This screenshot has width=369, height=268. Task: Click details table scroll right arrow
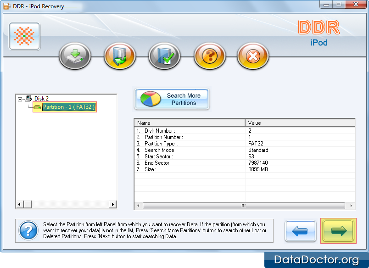352,206
